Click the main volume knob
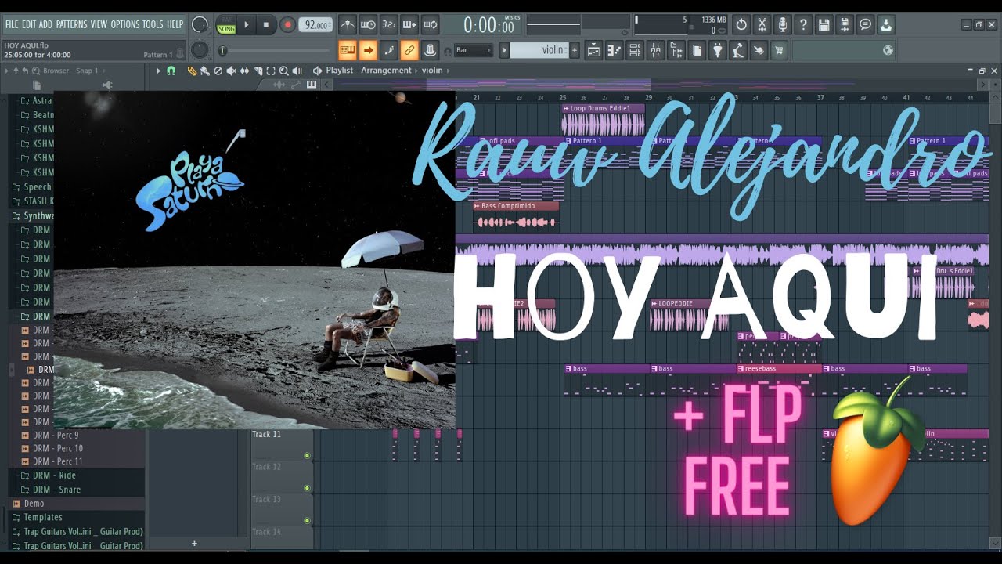1002x564 pixels. coord(200,25)
